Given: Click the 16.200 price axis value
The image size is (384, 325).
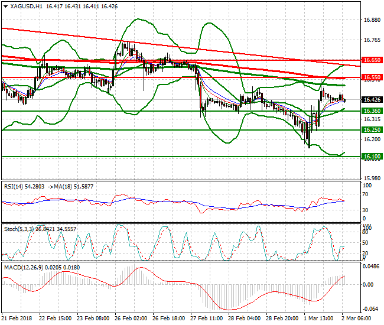Looking at the screenshot, I should (372, 139).
